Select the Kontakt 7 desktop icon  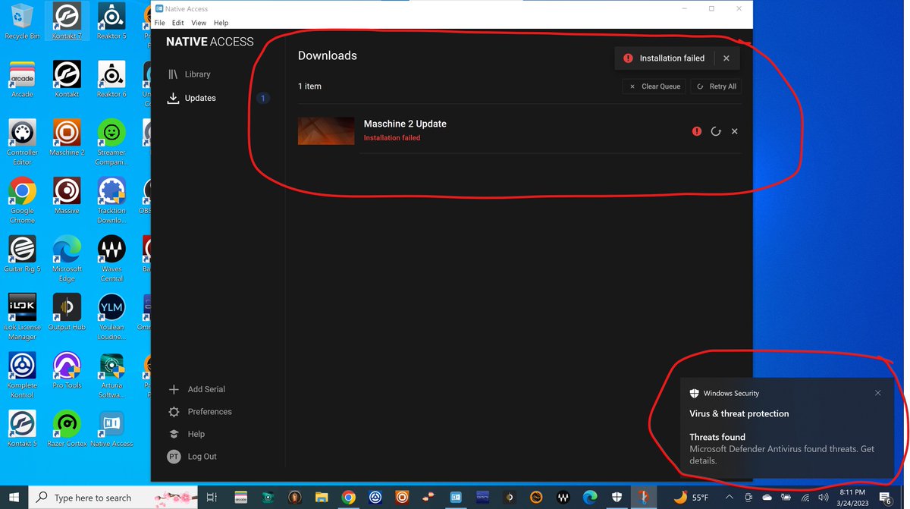coord(67,21)
